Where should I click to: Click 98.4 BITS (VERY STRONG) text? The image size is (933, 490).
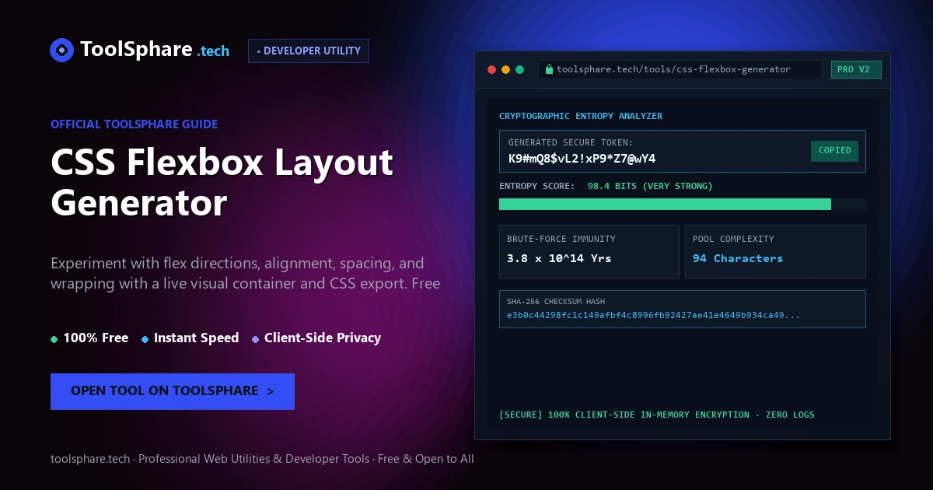point(650,186)
